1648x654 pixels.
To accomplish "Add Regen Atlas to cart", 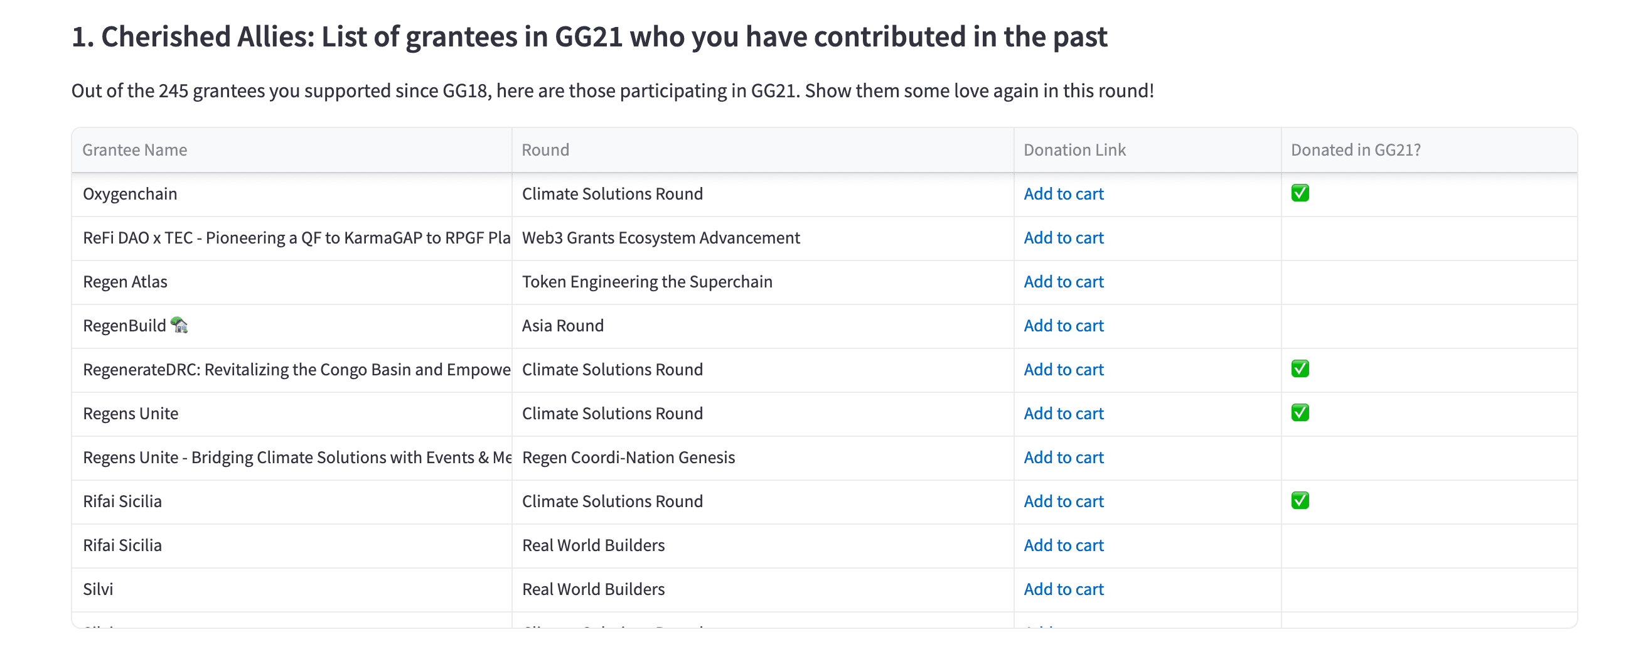I will [x=1063, y=282].
